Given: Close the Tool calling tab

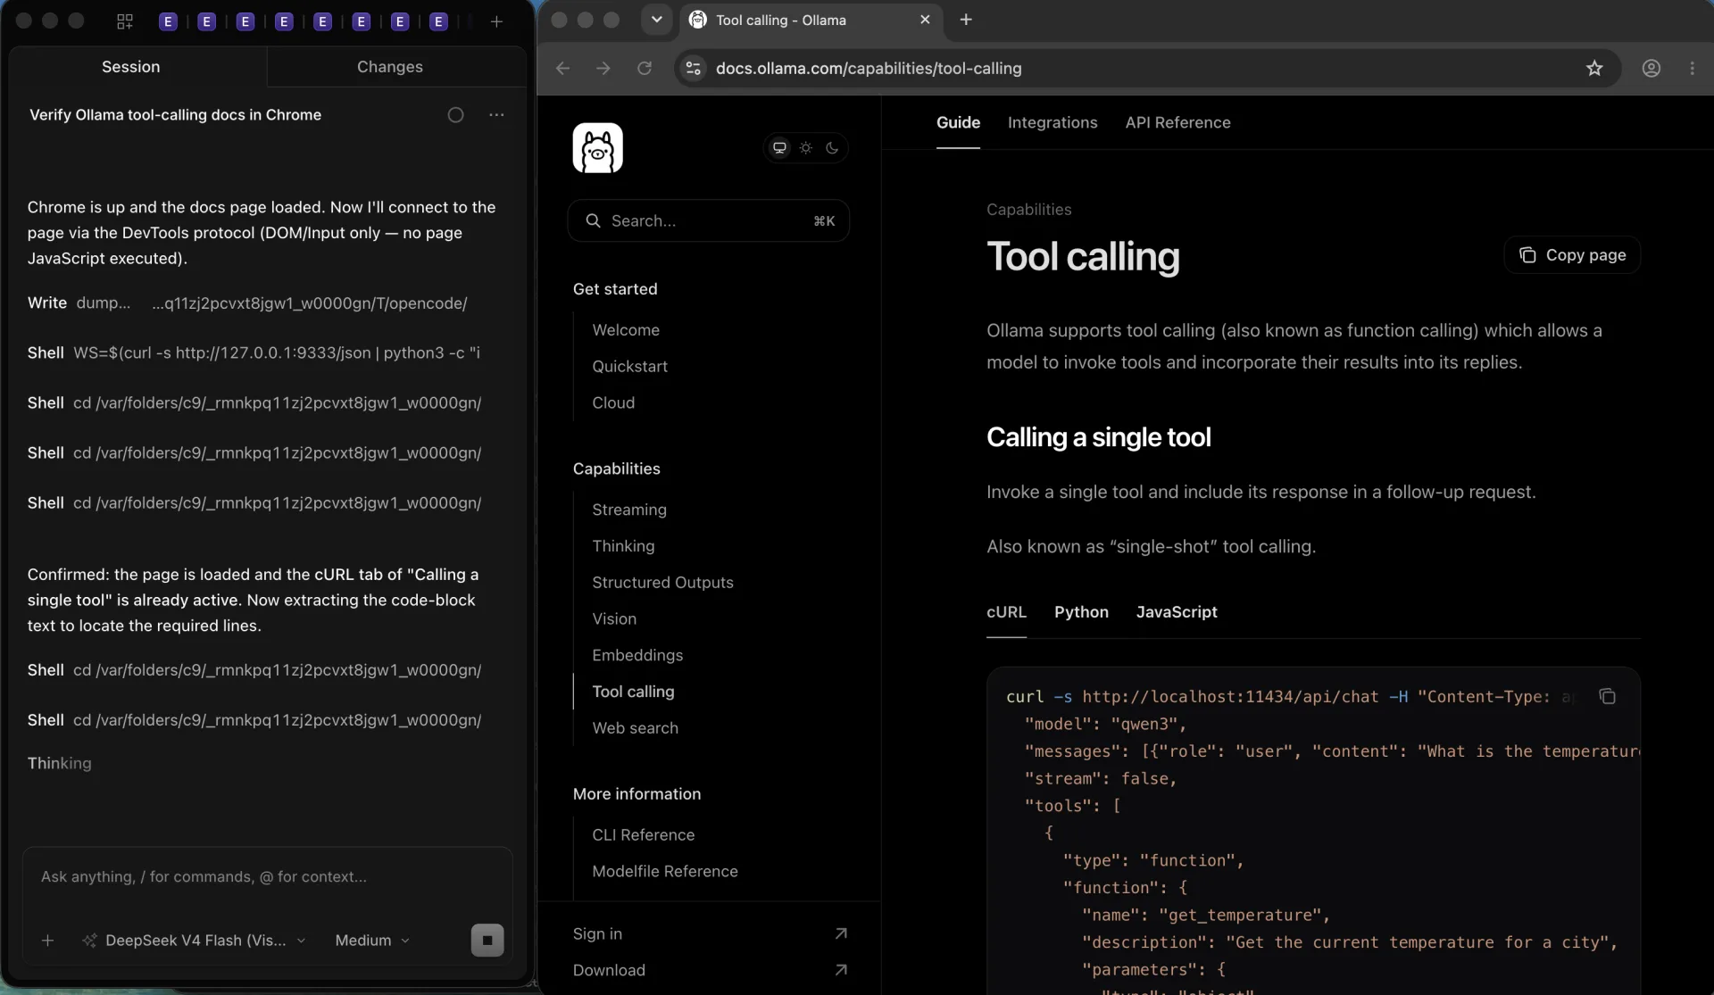Looking at the screenshot, I should (x=925, y=20).
